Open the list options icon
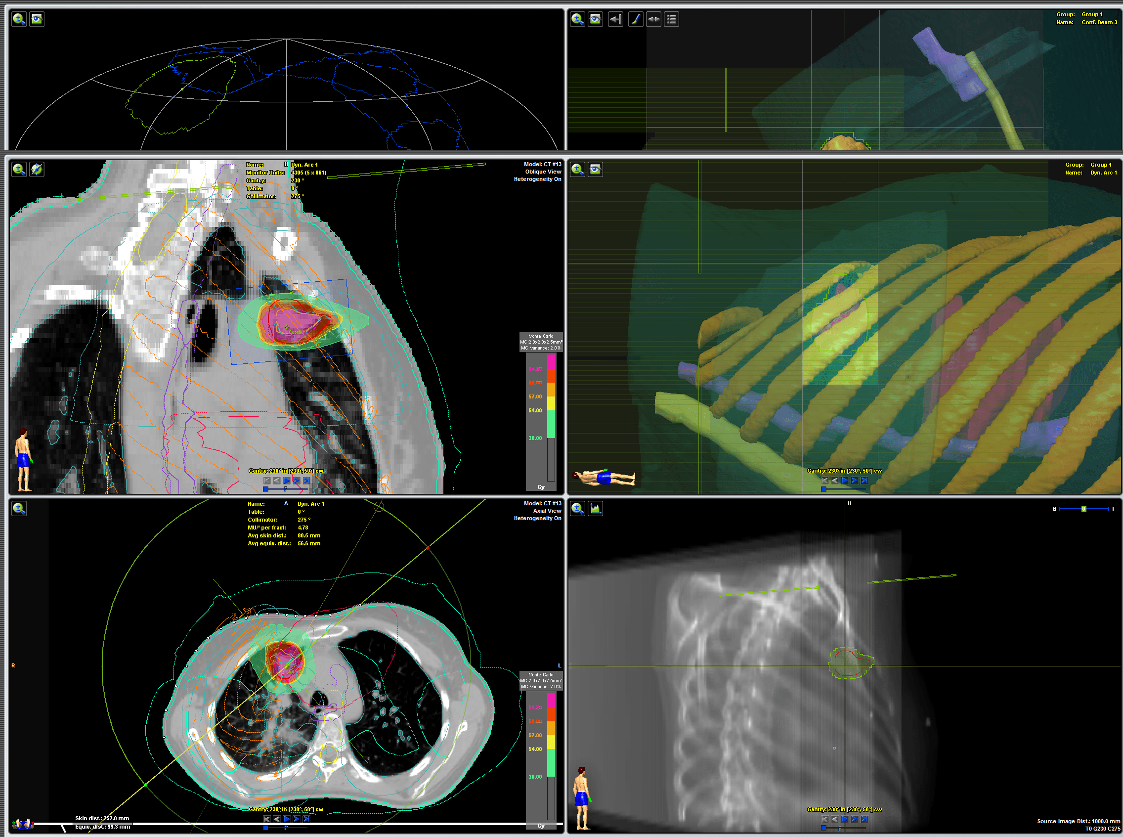This screenshot has height=837, width=1123. pos(672,19)
